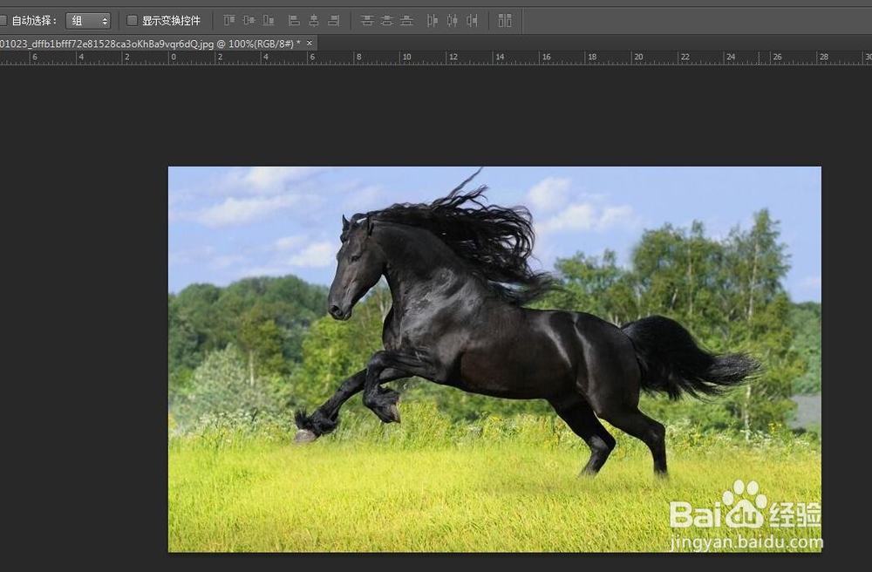Click the align left edges icon
Screen dimensions: 872x572
tap(294, 21)
